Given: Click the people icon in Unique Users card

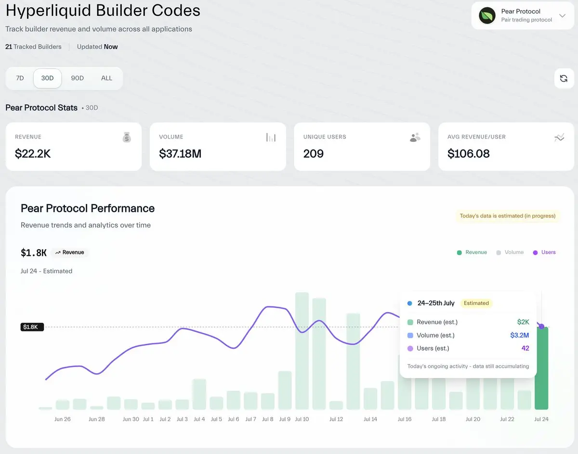Looking at the screenshot, I should pos(415,138).
